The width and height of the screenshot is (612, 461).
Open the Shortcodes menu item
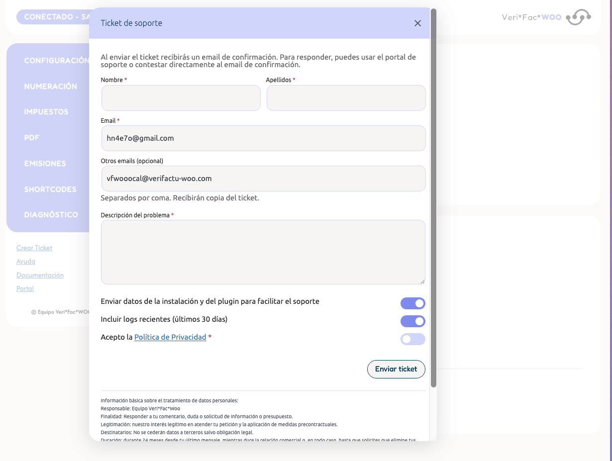point(50,189)
